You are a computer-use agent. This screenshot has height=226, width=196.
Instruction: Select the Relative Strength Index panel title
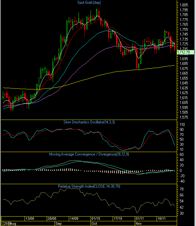click(x=89, y=186)
